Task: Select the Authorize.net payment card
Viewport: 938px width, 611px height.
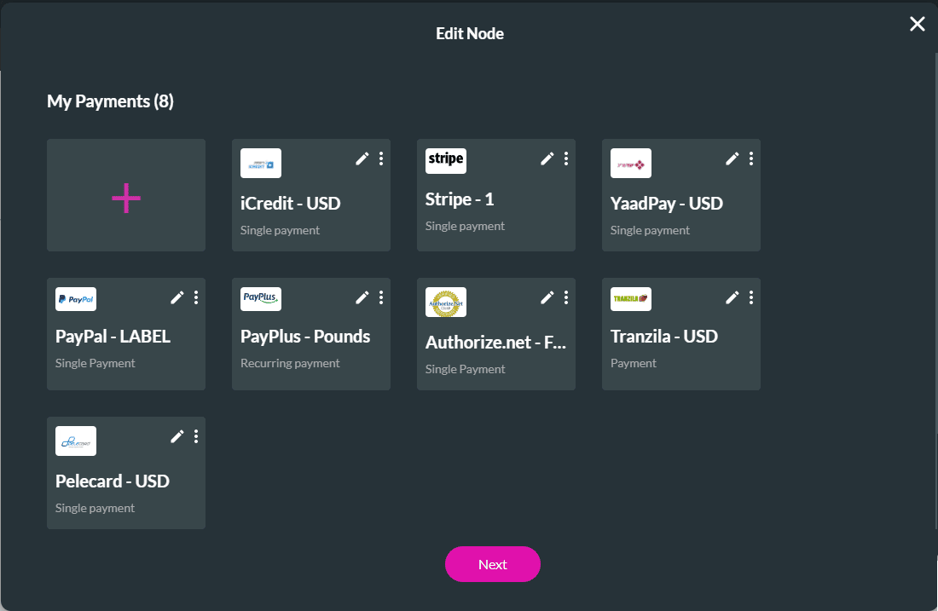Action: pyautogui.click(x=496, y=341)
